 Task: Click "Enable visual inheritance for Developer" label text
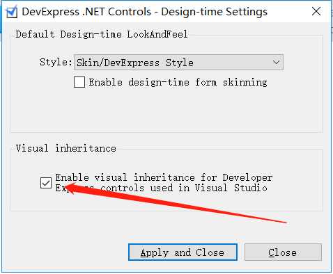164,177
